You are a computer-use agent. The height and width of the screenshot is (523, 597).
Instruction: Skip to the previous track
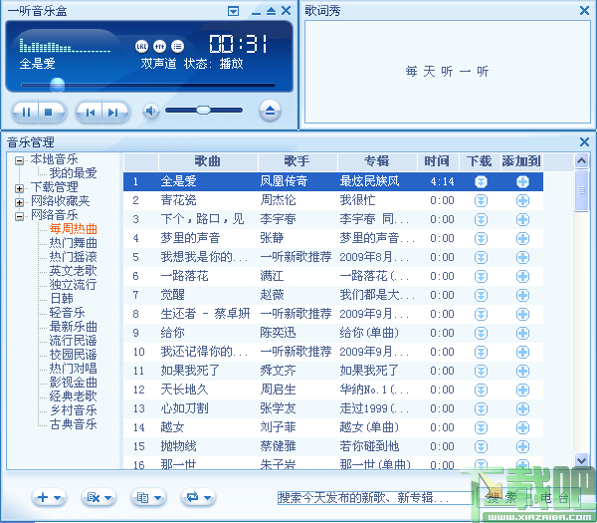coord(90,113)
